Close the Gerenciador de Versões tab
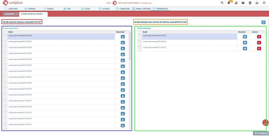This screenshot has height=136, width=269. click(45, 14)
